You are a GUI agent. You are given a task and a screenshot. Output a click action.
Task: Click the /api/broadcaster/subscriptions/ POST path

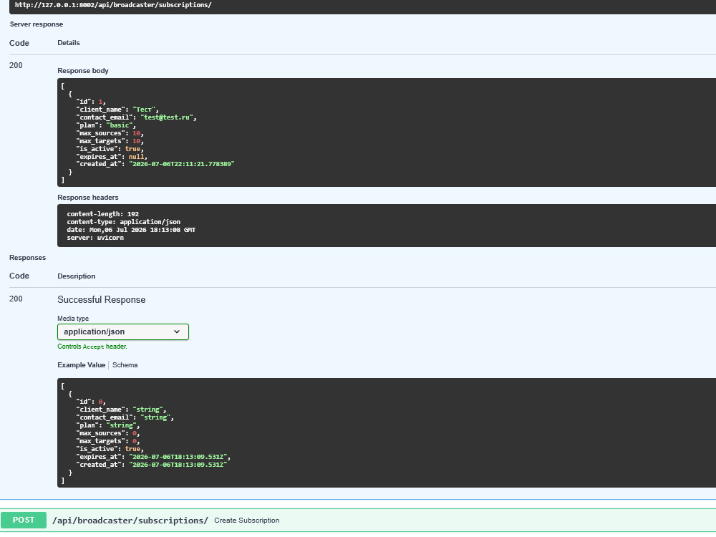pyautogui.click(x=130, y=520)
